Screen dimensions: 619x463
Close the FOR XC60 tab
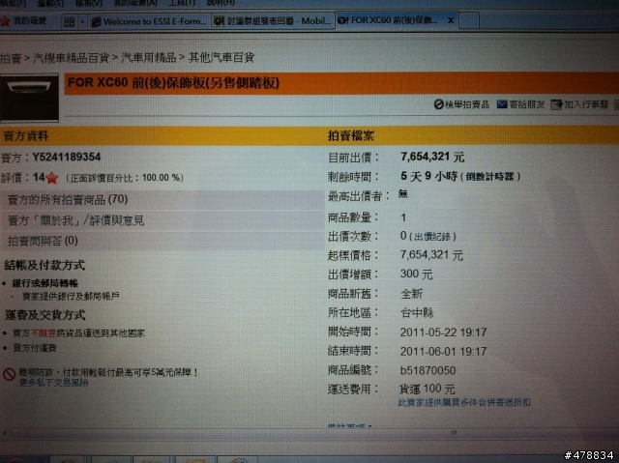click(451, 20)
